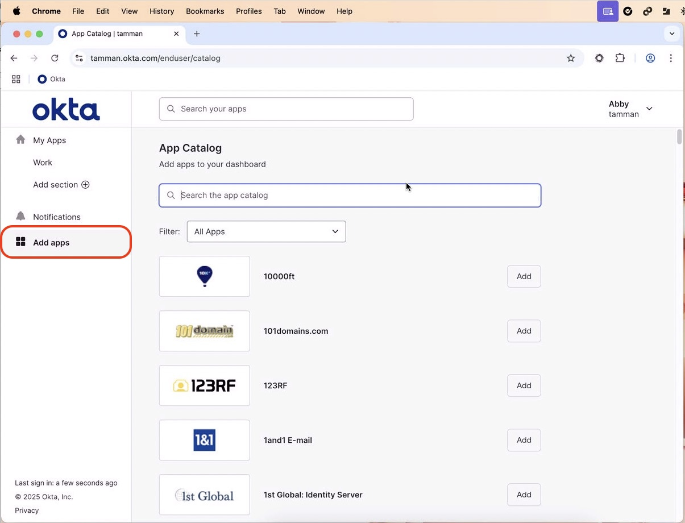Click the Add apps grid icon
Image resolution: width=685 pixels, height=523 pixels.
click(20, 242)
